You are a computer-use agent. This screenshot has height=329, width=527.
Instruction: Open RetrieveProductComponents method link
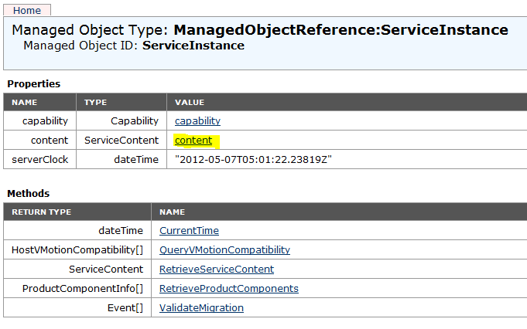click(x=229, y=288)
